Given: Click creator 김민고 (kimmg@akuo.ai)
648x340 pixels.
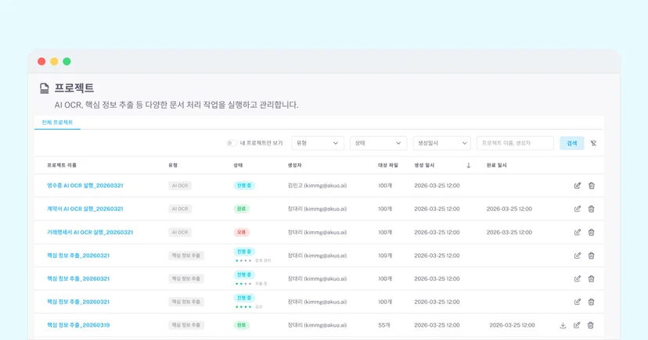Looking at the screenshot, I should coord(317,186).
